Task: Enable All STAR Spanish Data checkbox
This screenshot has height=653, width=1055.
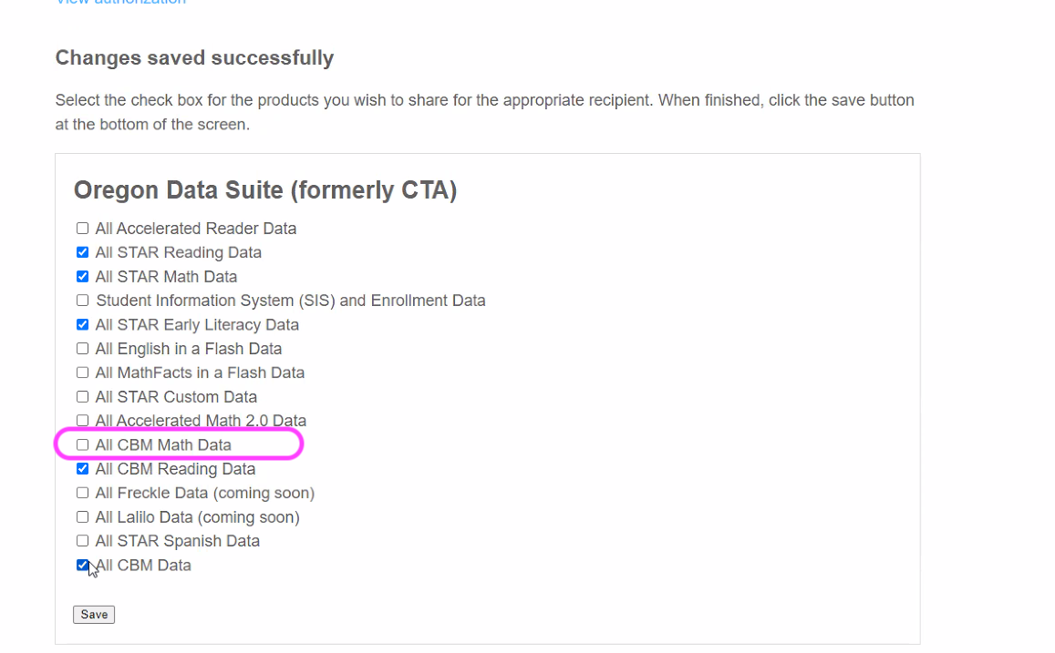Action: pos(82,541)
